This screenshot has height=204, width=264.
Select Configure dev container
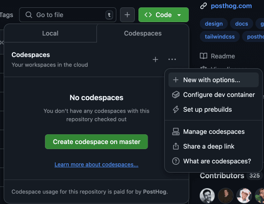click(214, 95)
